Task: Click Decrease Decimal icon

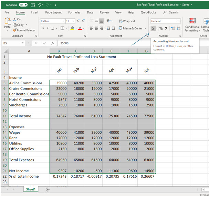Action: [x=178, y=28]
